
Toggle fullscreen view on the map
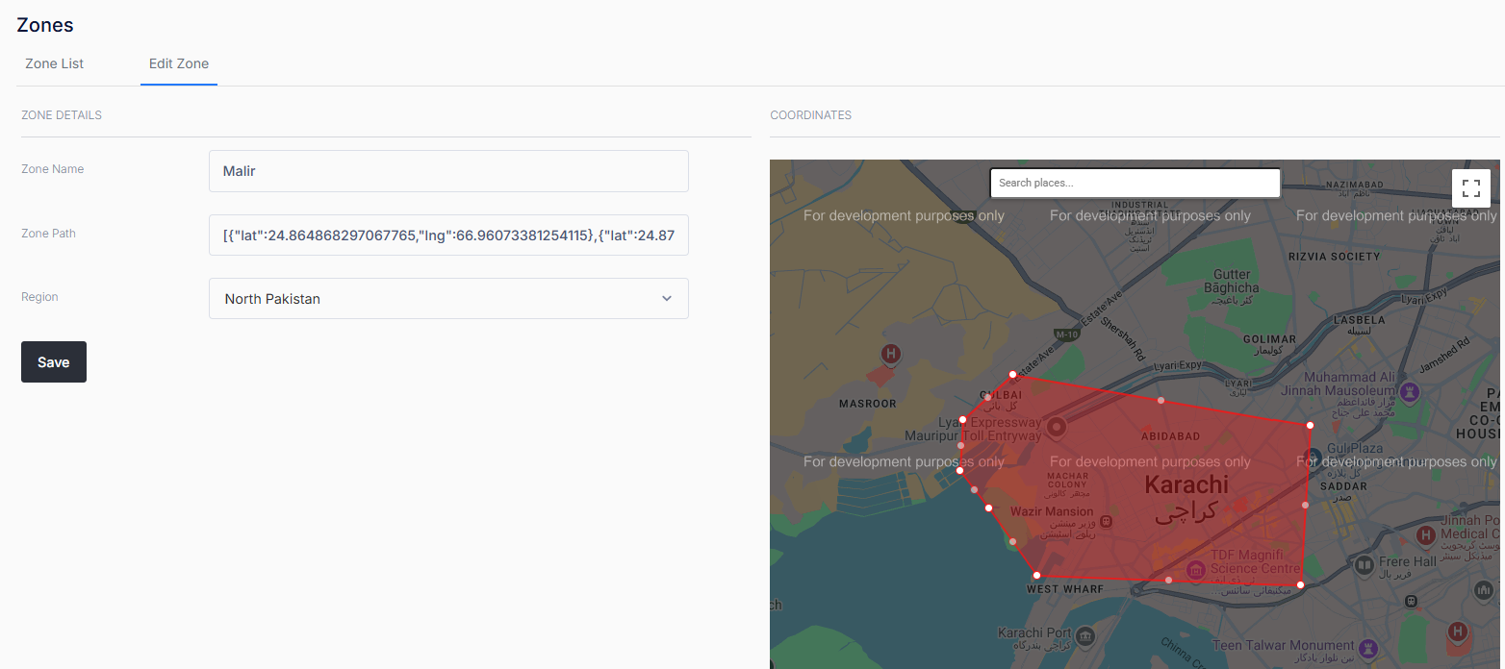point(1470,188)
